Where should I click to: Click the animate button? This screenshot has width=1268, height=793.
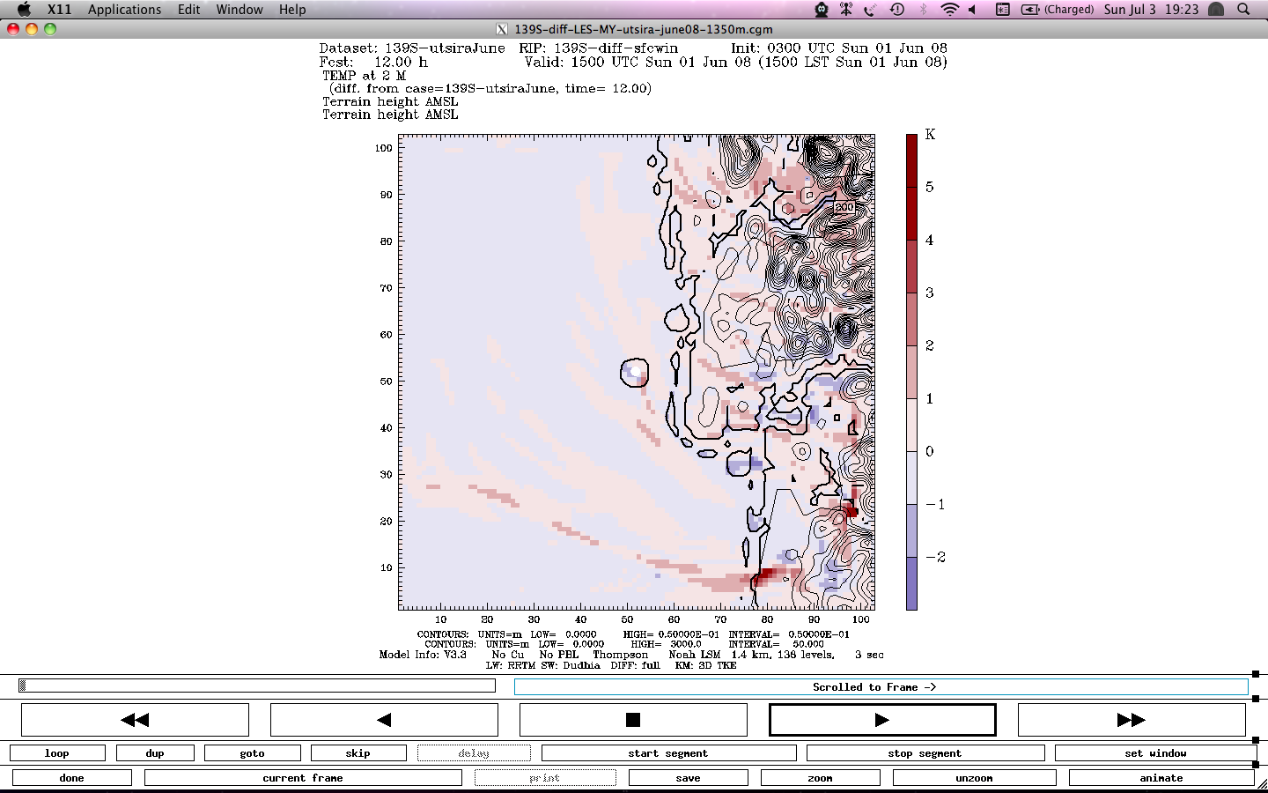[x=1161, y=778]
